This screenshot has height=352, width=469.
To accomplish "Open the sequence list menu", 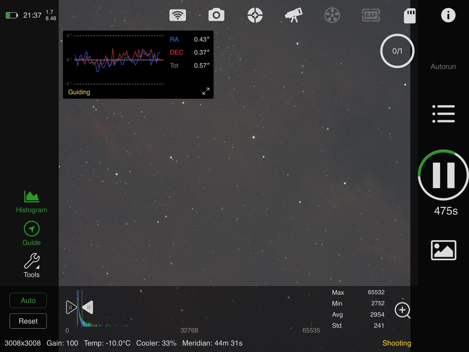I will (443, 114).
